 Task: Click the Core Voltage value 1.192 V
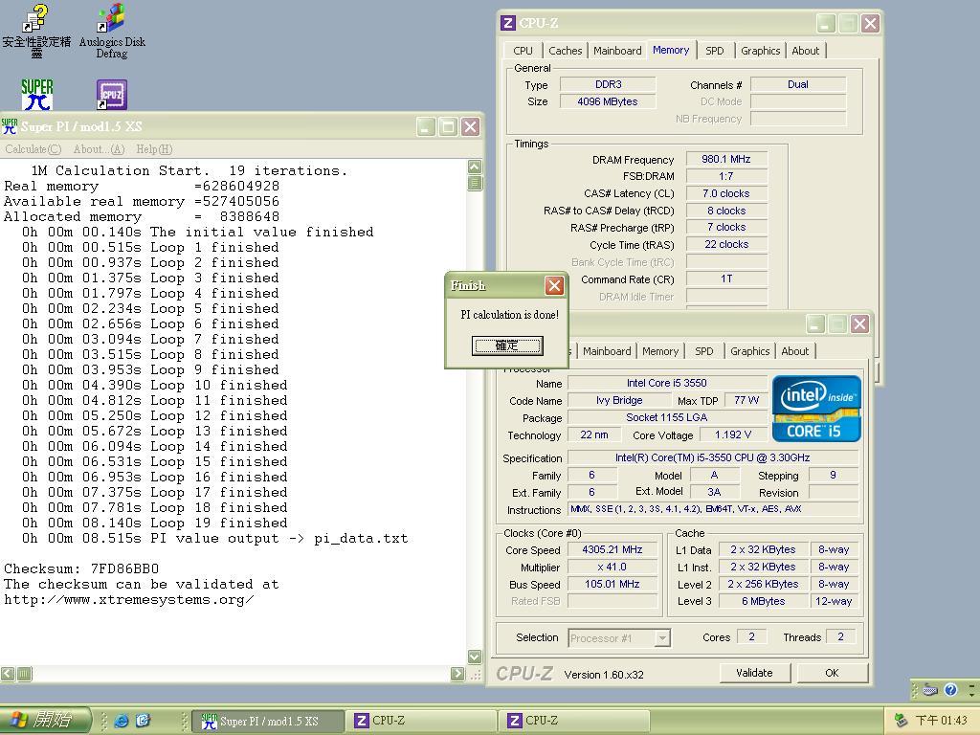coord(732,435)
